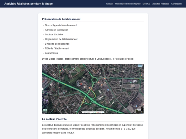The image size is (186, 139).
Task: Open the Accueil navigation link
Action: (110, 4)
